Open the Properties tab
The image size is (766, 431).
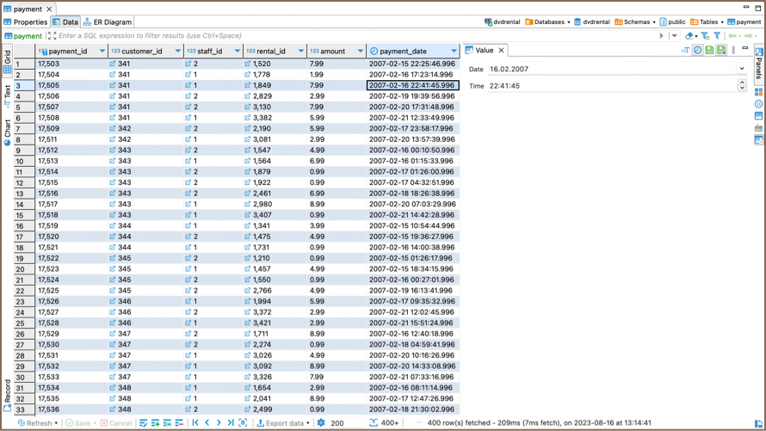pyautogui.click(x=26, y=22)
